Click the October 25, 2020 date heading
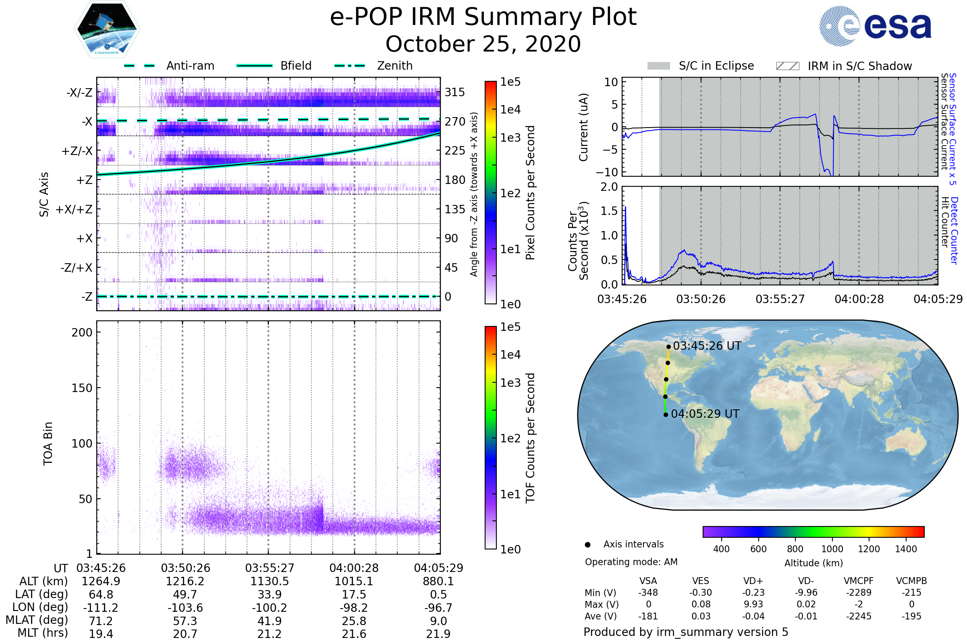This screenshot has height=644, width=967. [483, 44]
